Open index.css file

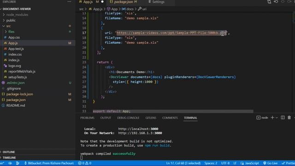[15, 54]
